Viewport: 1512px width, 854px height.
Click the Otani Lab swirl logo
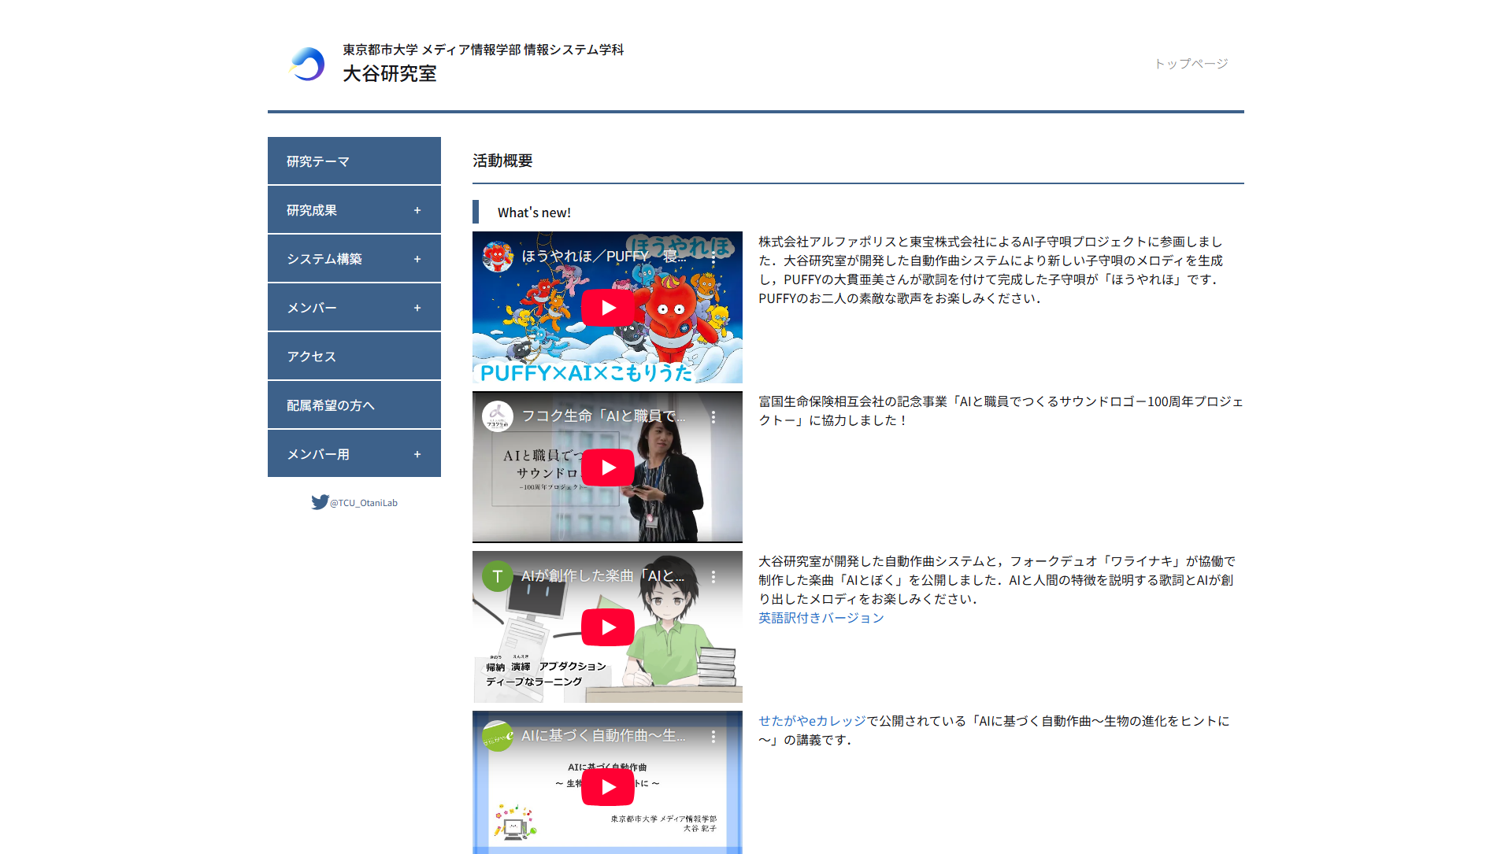coord(307,64)
